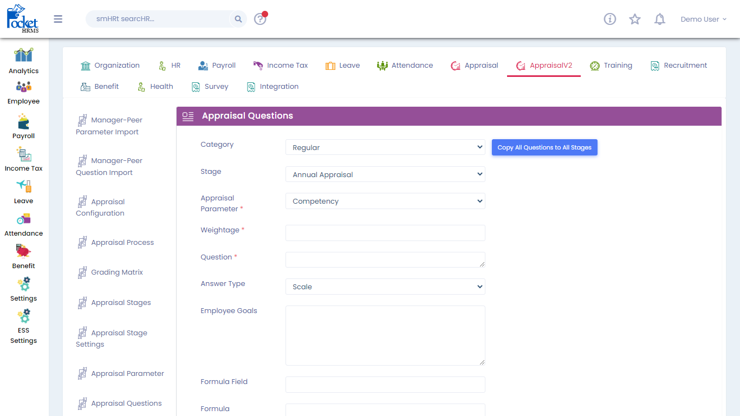Click the search magnifier icon
The image size is (740, 416).
pos(238,19)
